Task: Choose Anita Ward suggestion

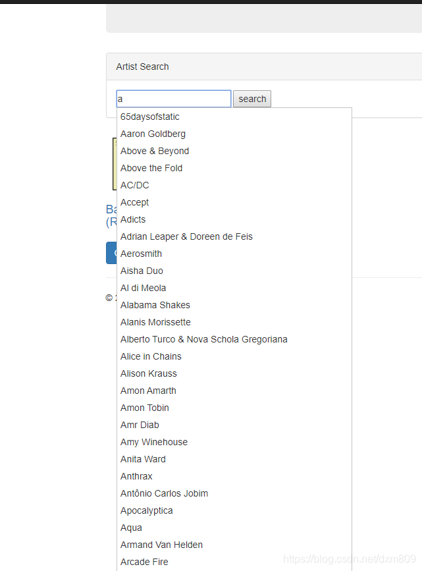Action: (234, 459)
